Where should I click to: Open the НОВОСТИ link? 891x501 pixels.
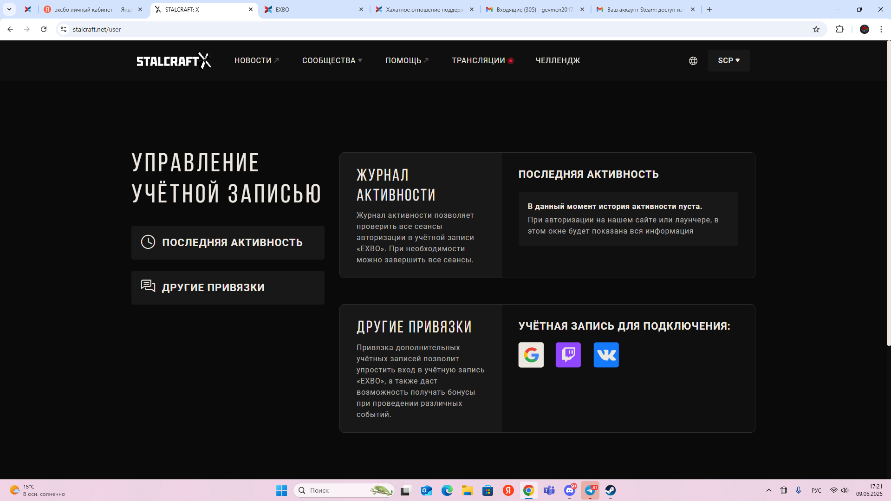click(x=256, y=60)
